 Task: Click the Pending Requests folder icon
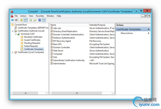coord(22,43)
